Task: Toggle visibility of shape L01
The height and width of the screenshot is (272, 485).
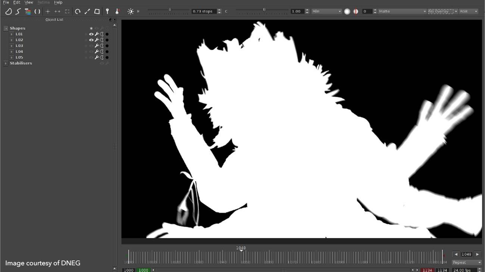Action: click(91, 34)
